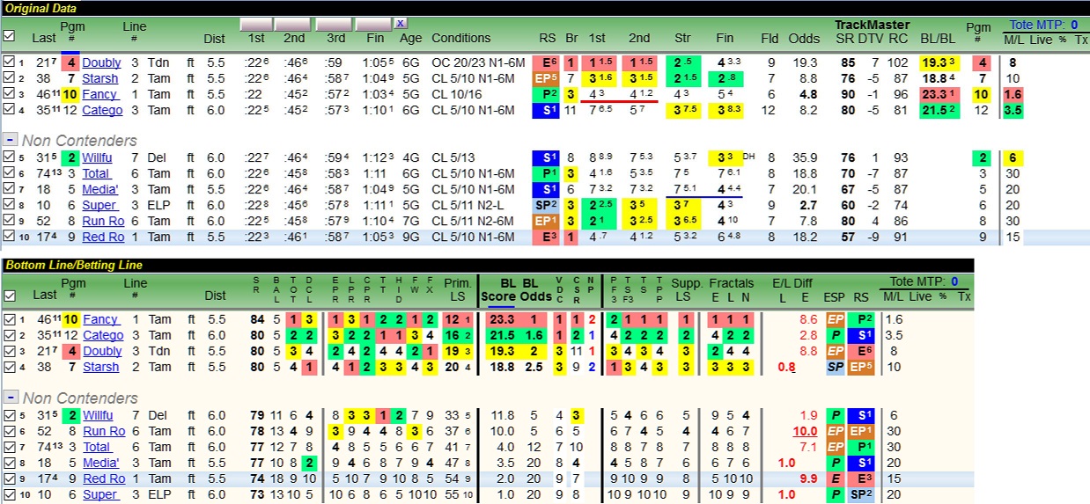Uncheck row 4 Catego checkbox in Original Data
Viewport: 1090px width, 504px height.
coord(9,110)
